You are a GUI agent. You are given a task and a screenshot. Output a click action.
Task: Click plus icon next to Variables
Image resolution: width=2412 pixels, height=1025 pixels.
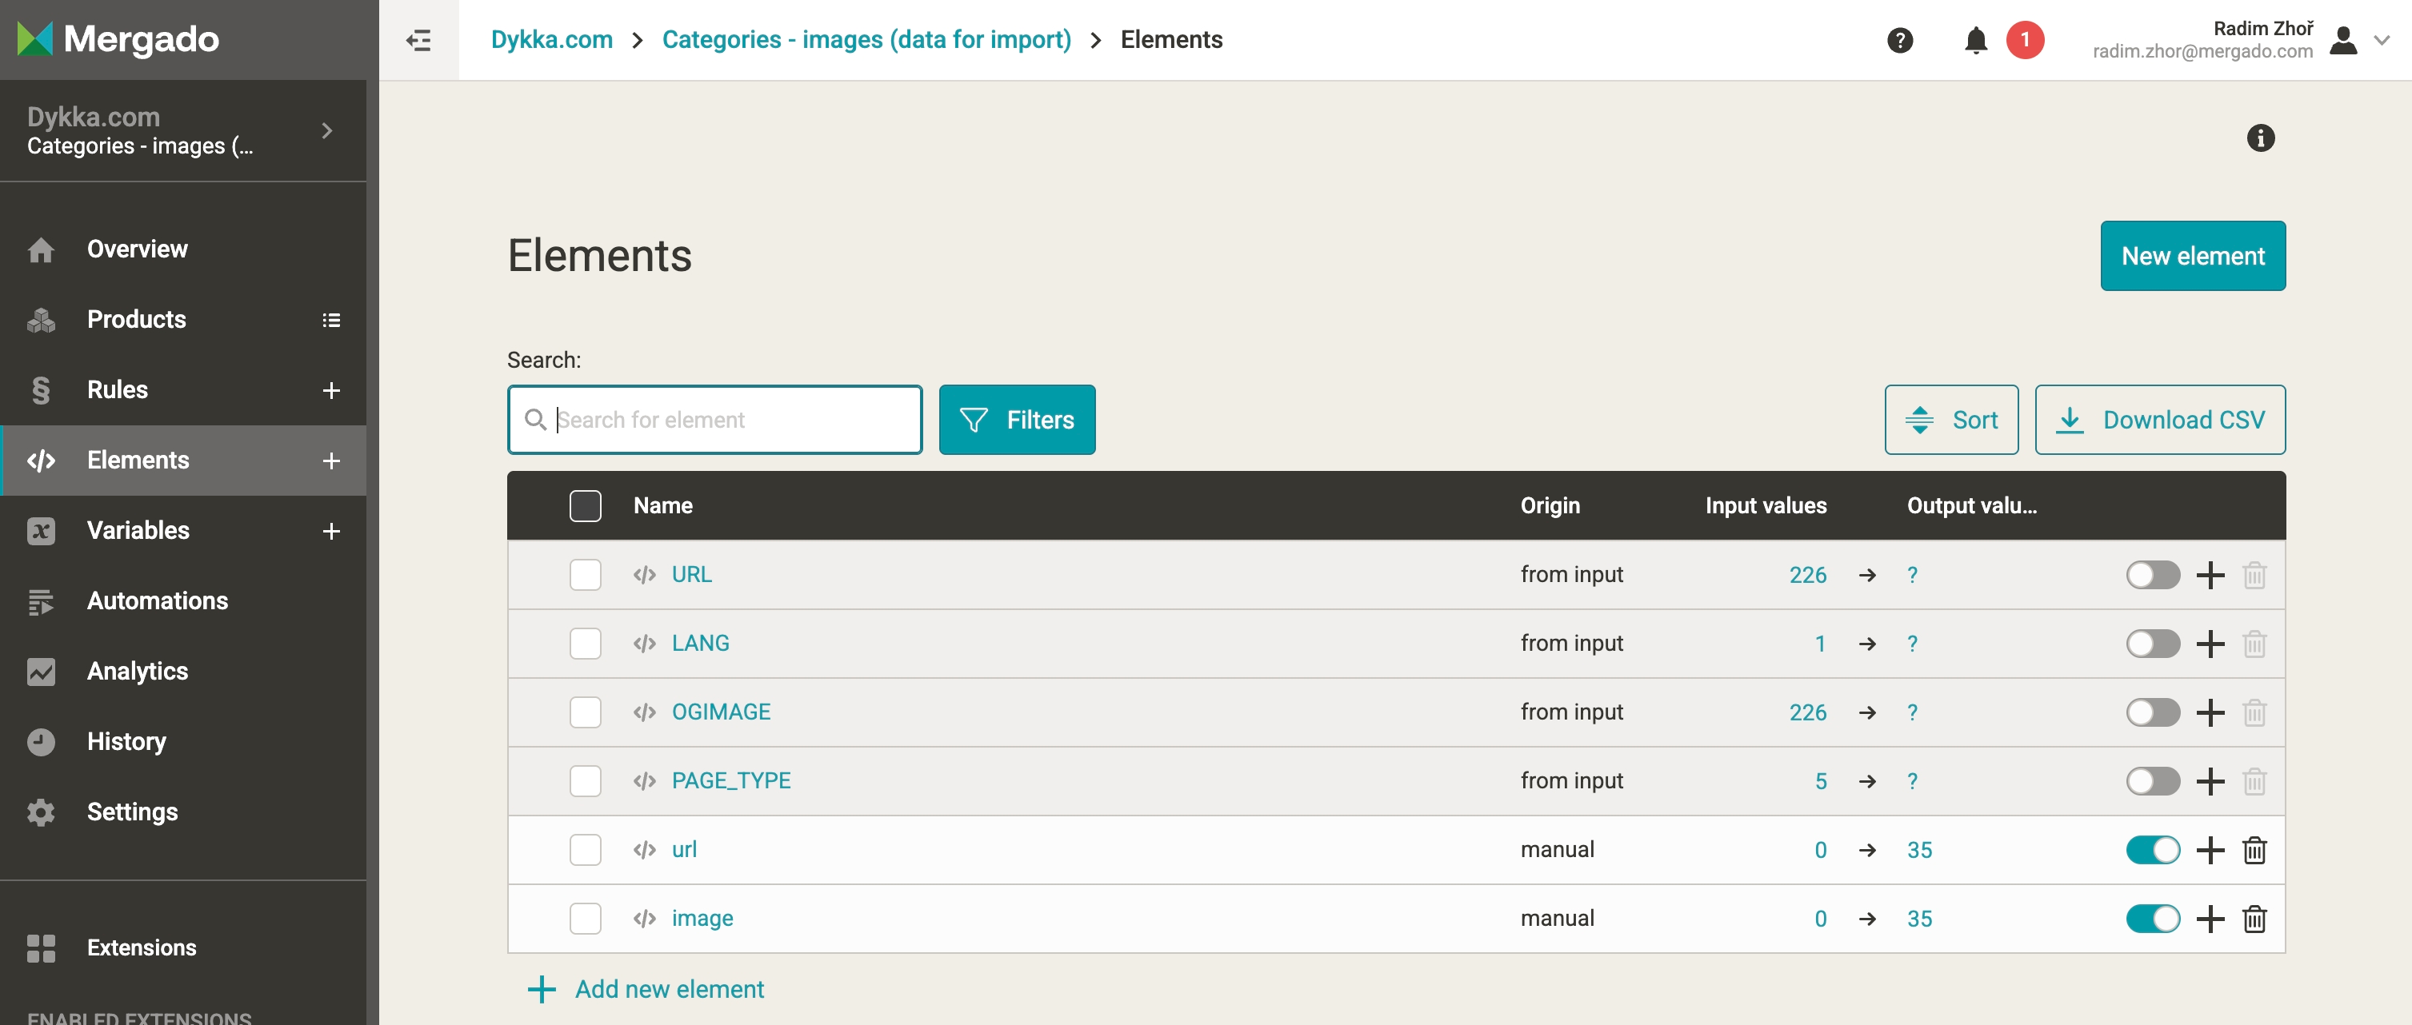tap(330, 531)
